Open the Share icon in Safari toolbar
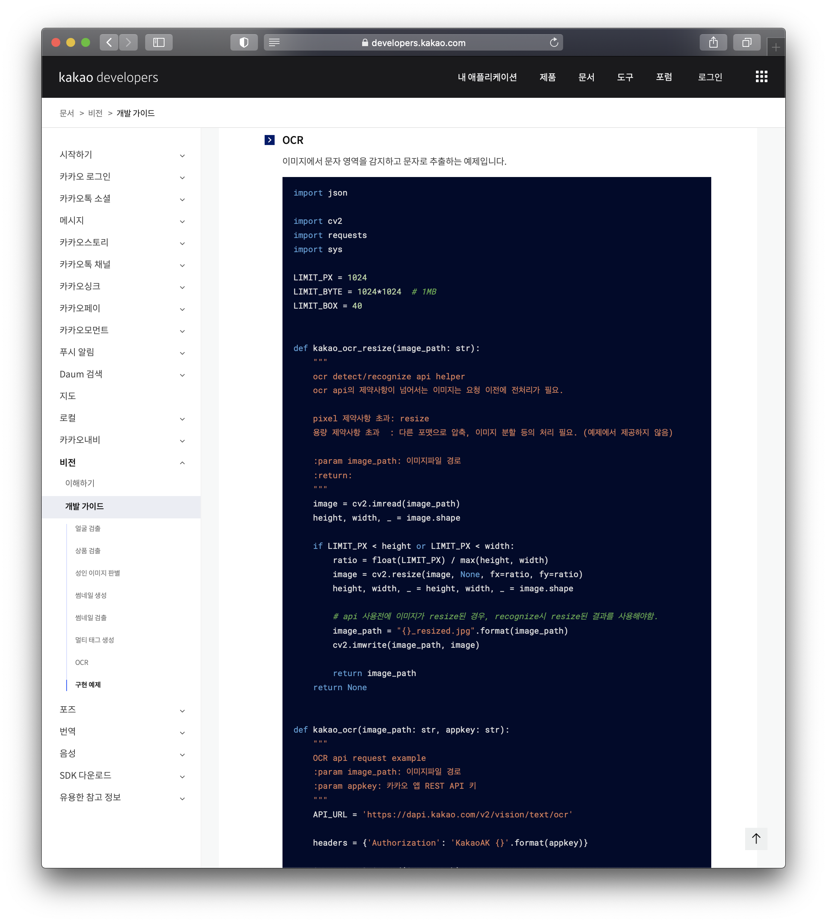This screenshot has height=923, width=827. click(713, 42)
